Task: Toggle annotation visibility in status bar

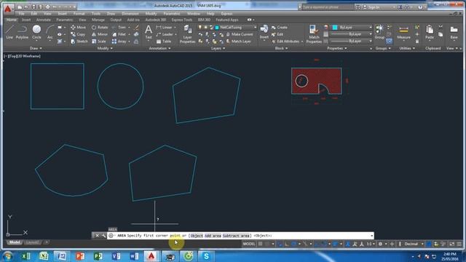Action: 348,244
